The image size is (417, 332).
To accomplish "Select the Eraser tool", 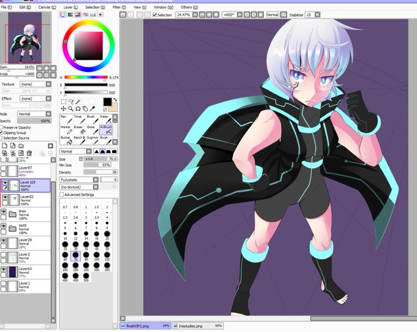I will coord(78,130).
